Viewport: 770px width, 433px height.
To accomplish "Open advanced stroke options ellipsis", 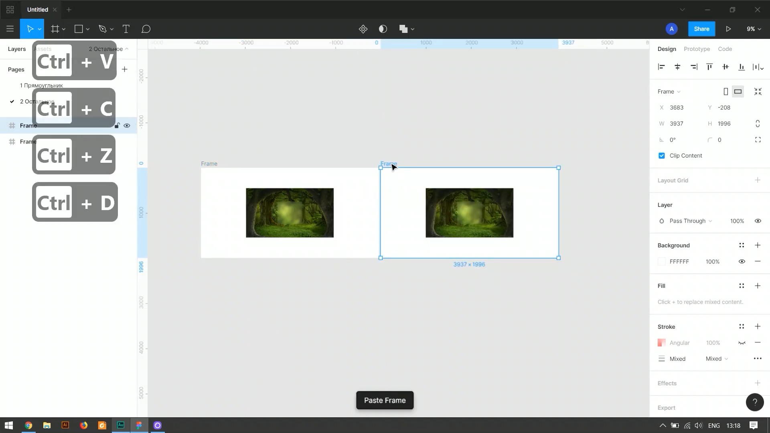I will pos(758,359).
